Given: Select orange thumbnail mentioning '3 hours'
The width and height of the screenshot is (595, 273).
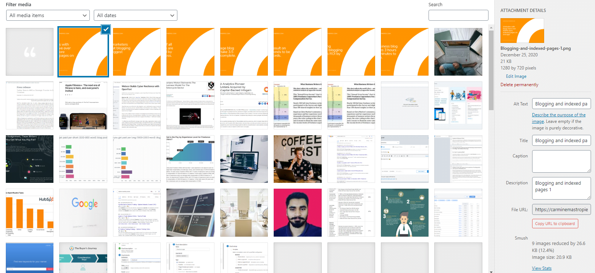Looking at the screenshot, I should coord(405,52).
